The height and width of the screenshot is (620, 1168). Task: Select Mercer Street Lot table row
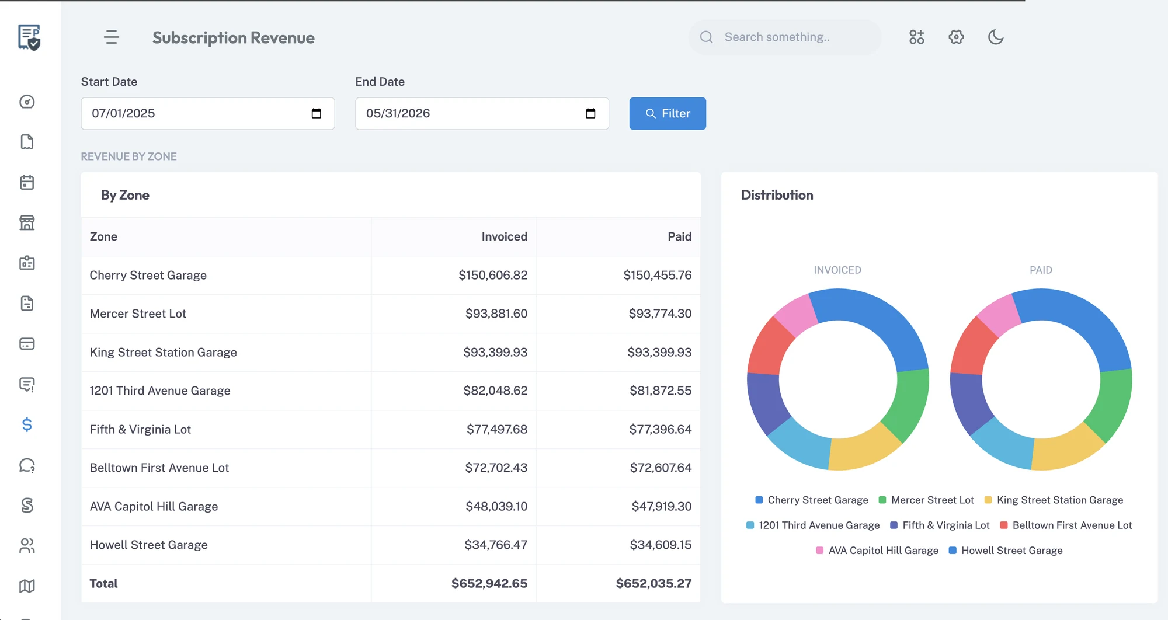[391, 314]
